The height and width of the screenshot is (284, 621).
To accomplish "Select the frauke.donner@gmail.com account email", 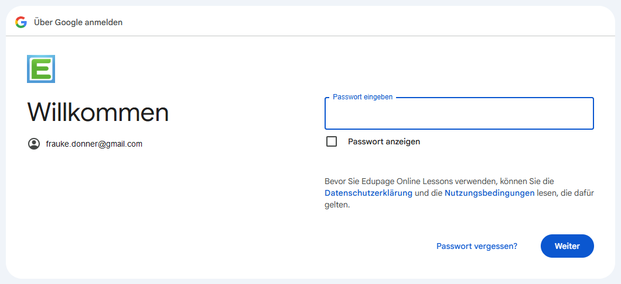I will [94, 144].
